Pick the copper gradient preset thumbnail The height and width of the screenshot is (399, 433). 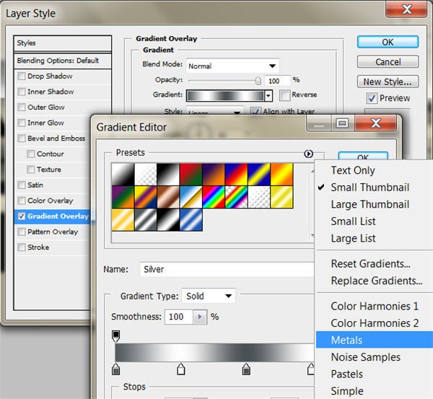[167, 196]
